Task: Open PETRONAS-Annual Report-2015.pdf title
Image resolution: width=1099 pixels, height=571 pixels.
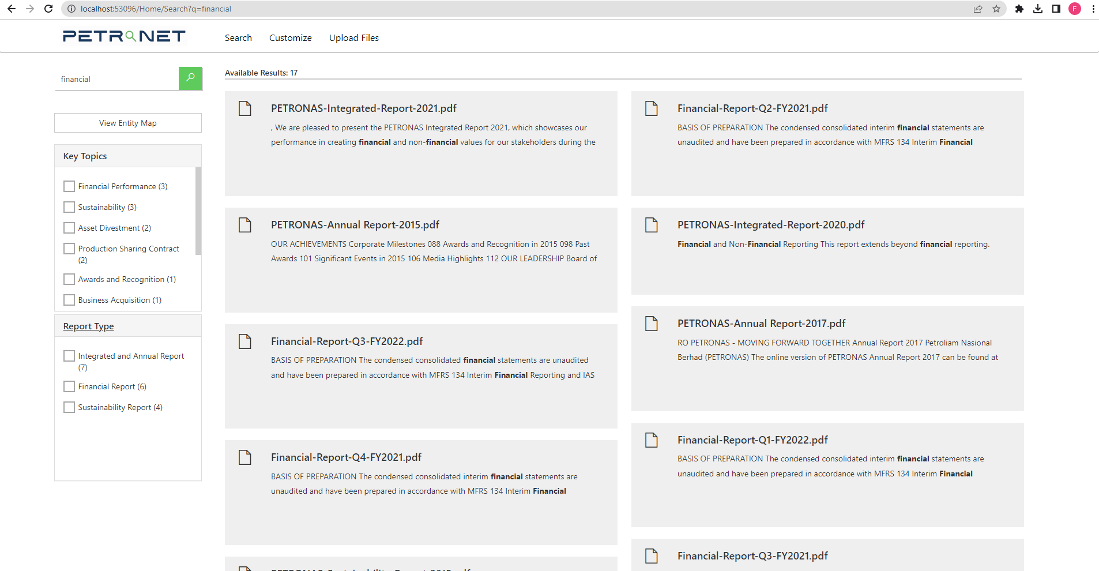Action: [x=355, y=225]
